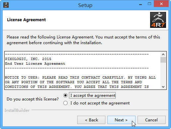Click the empty scrollbar track below thumb
Screen dimensions: 171x129
tap(163, 74)
